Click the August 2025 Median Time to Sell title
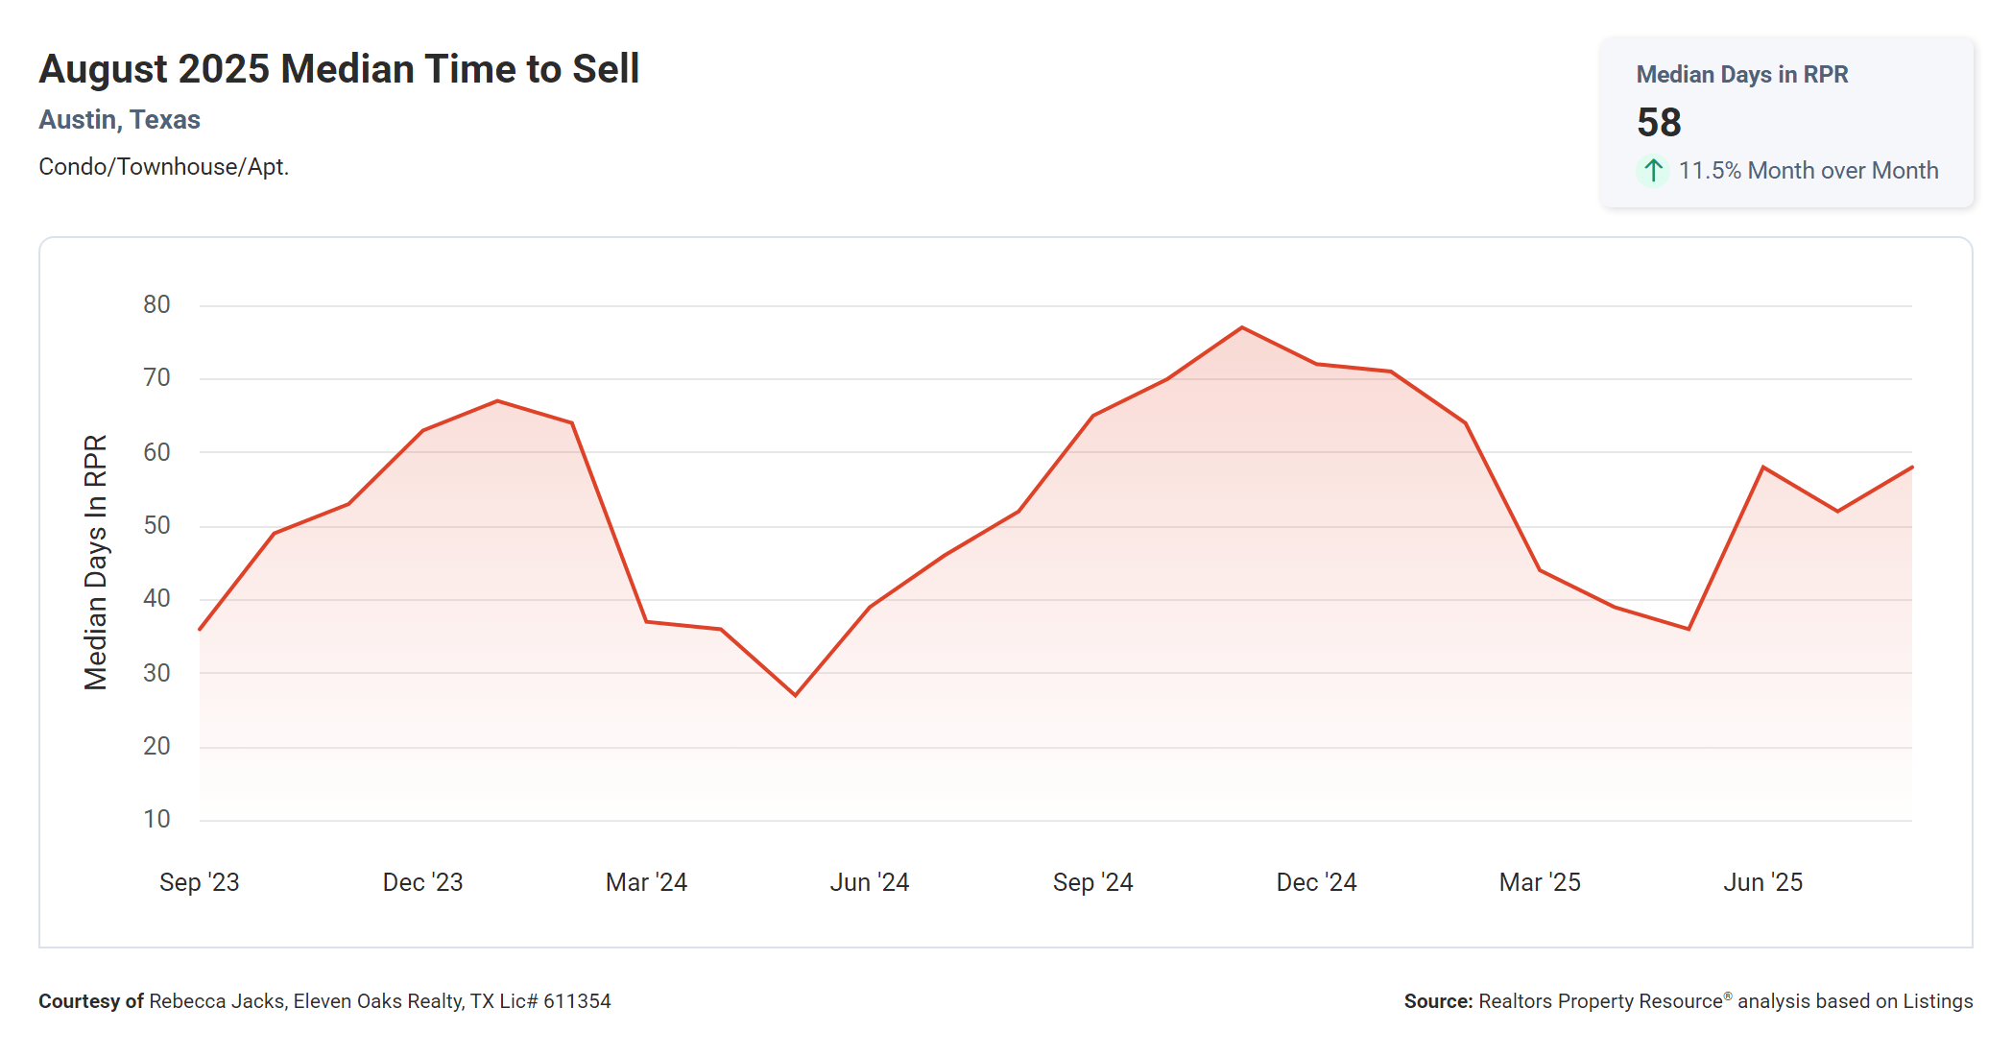Image resolution: width=2012 pixels, height=1056 pixels. click(x=339, y=69)
